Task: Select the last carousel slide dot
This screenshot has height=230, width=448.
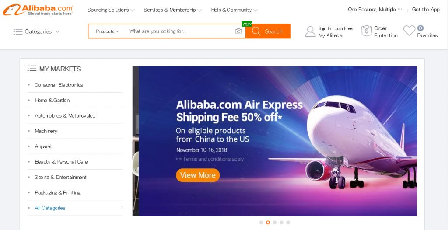Action: click(x=288, y=222)
